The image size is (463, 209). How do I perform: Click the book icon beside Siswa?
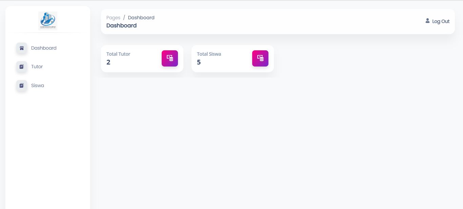22,86
